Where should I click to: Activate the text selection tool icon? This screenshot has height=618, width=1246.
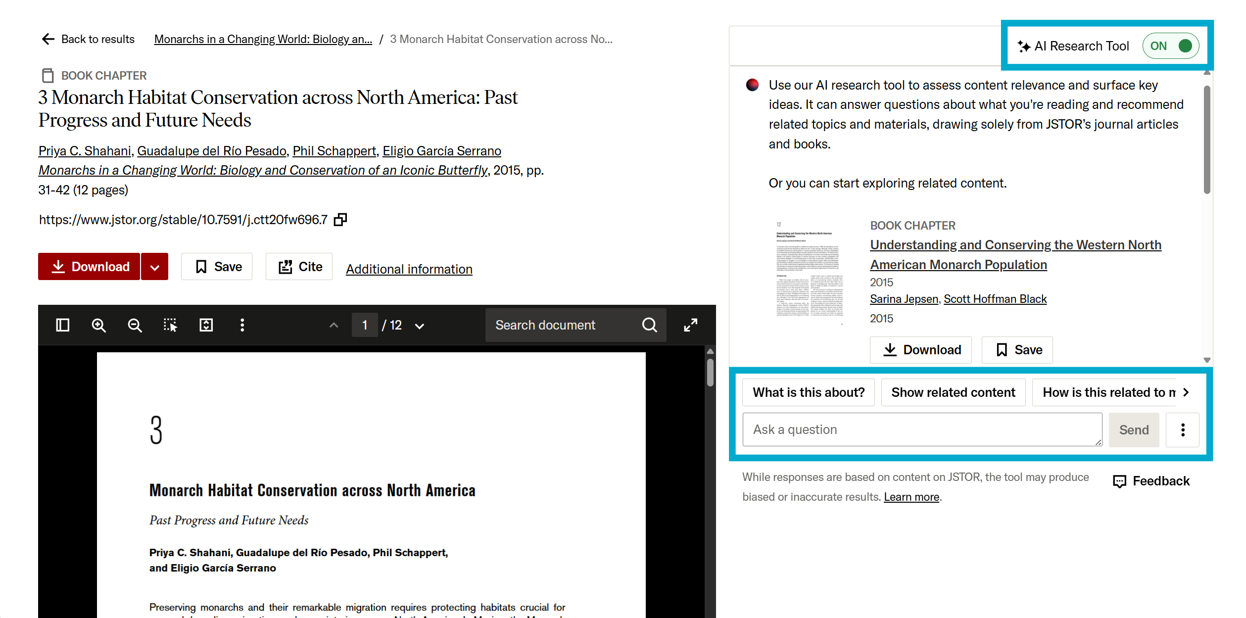(x=170, y=325)
